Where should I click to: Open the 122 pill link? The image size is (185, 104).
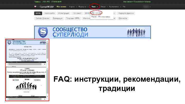77,13
